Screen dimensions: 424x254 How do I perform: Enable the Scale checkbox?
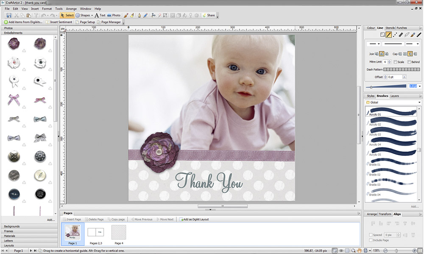point(396,62)
